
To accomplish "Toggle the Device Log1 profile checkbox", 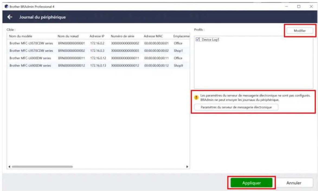I will point(198,39).
